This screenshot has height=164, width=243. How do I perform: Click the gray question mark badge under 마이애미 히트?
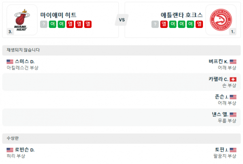[x=44, y=24]
